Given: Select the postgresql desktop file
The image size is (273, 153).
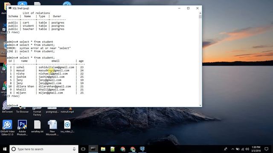Looking at the screenshot, I should 52,110.
